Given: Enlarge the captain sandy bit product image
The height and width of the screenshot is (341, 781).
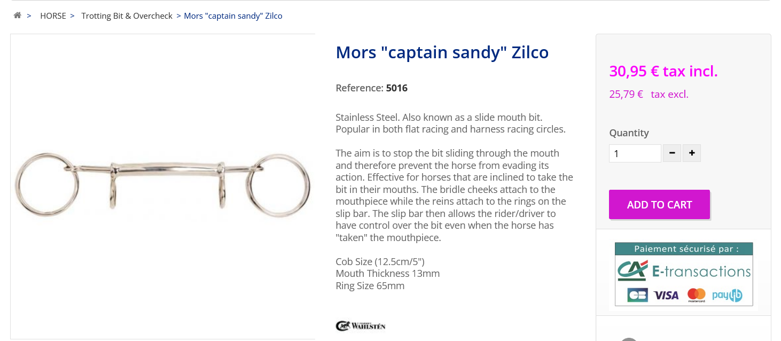Looking at the screenshot, I should (163, 186).
